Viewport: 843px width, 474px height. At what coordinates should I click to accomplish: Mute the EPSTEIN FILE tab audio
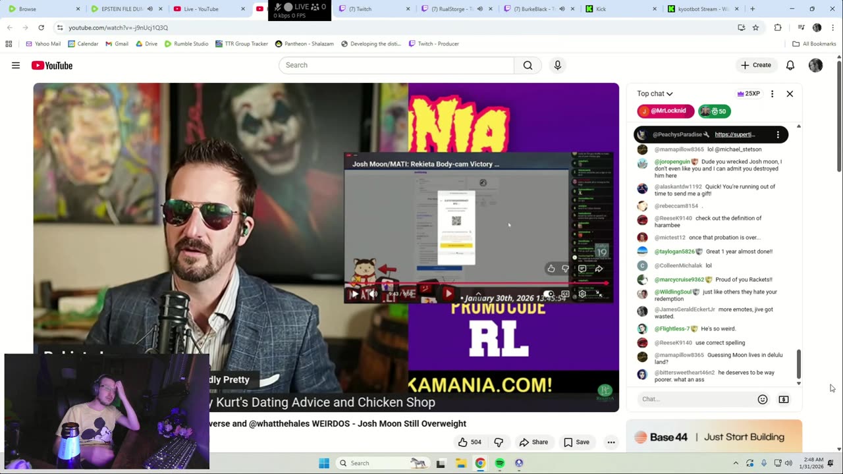[150, 9]
